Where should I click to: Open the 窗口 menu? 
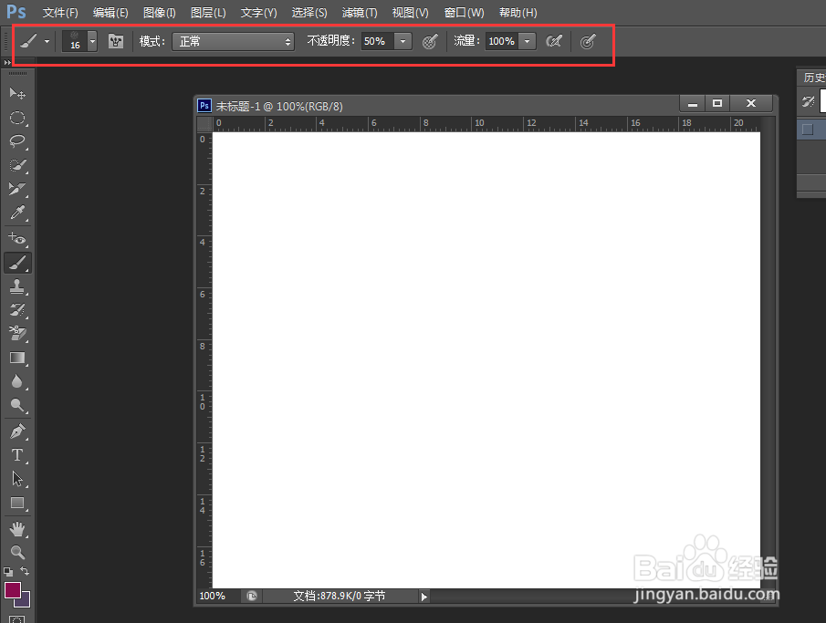pyautogui.click(x=463, y=12)
